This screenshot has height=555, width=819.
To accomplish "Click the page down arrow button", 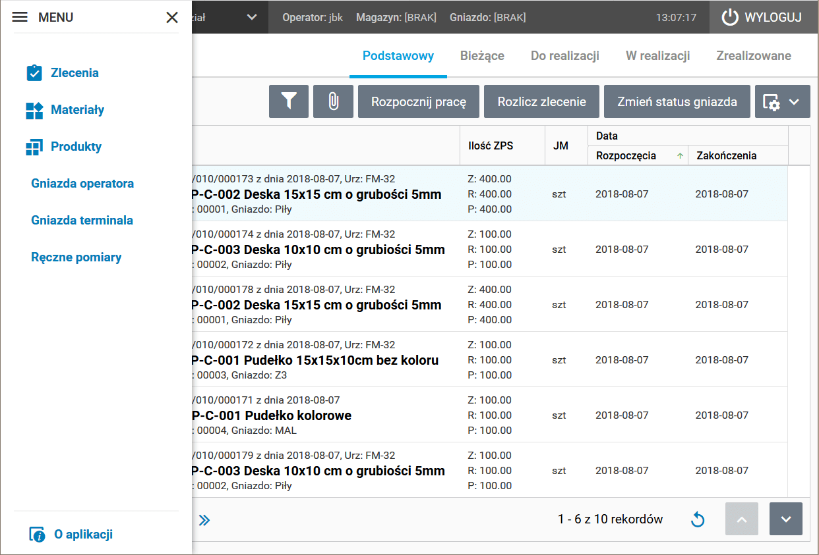I will tap(786, 519).
